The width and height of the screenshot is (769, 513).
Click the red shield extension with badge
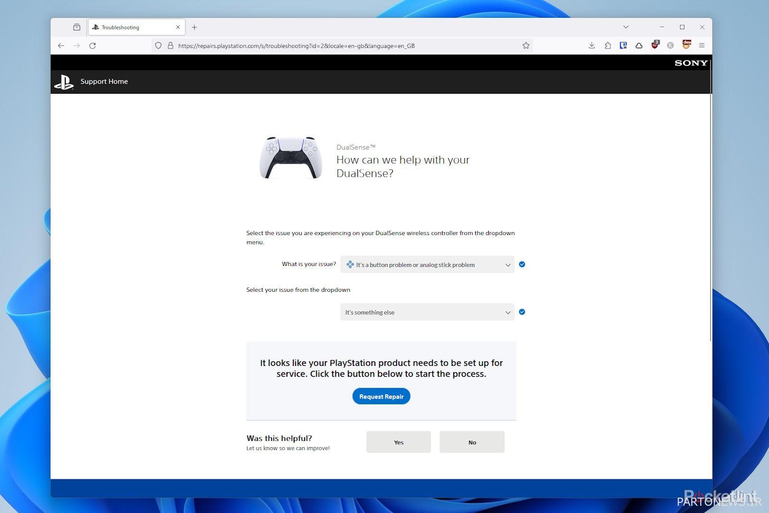click(x=655, y=45)
